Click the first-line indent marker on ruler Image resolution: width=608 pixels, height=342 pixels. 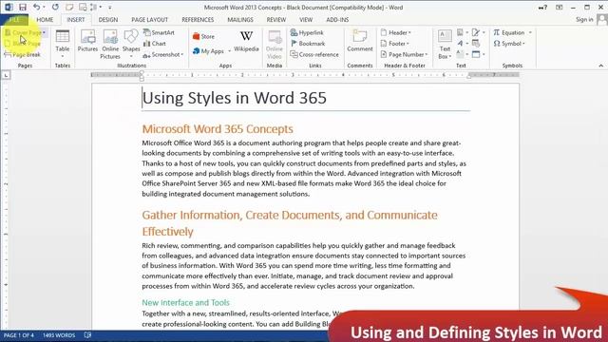tap(142, 72)
